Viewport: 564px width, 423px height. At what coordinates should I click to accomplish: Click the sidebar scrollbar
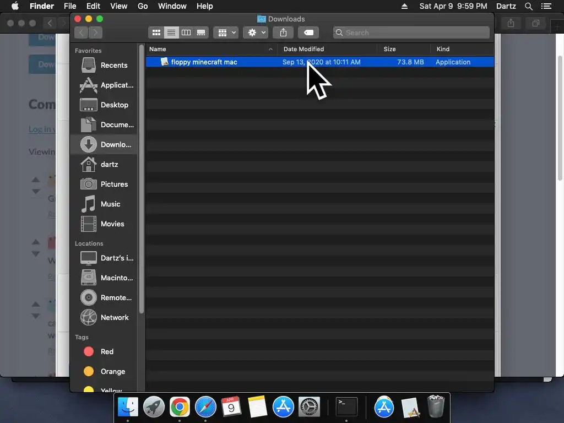coord(142,179)
